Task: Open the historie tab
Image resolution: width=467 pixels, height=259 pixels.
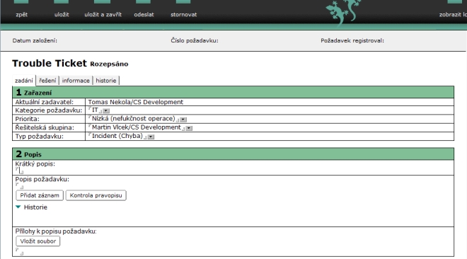Action: click(106, 81)
